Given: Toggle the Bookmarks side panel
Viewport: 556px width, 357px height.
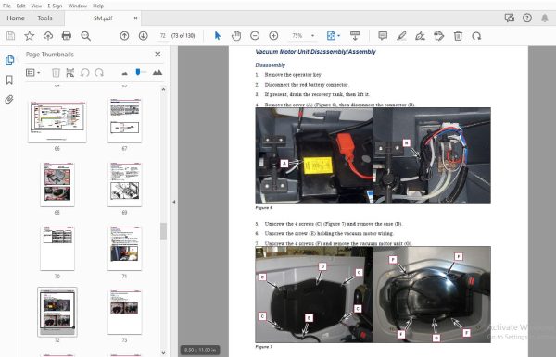Looking at the screenshot, I should point(9,80).
